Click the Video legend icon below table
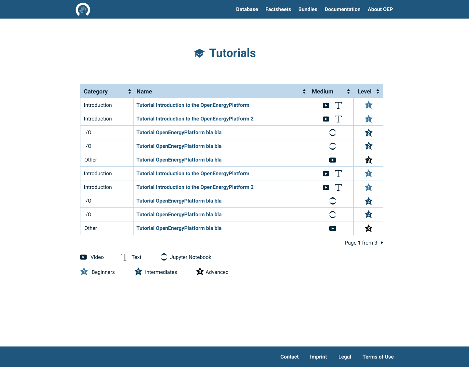Screen dimensions: 469x367 click(x=83, y=257)
